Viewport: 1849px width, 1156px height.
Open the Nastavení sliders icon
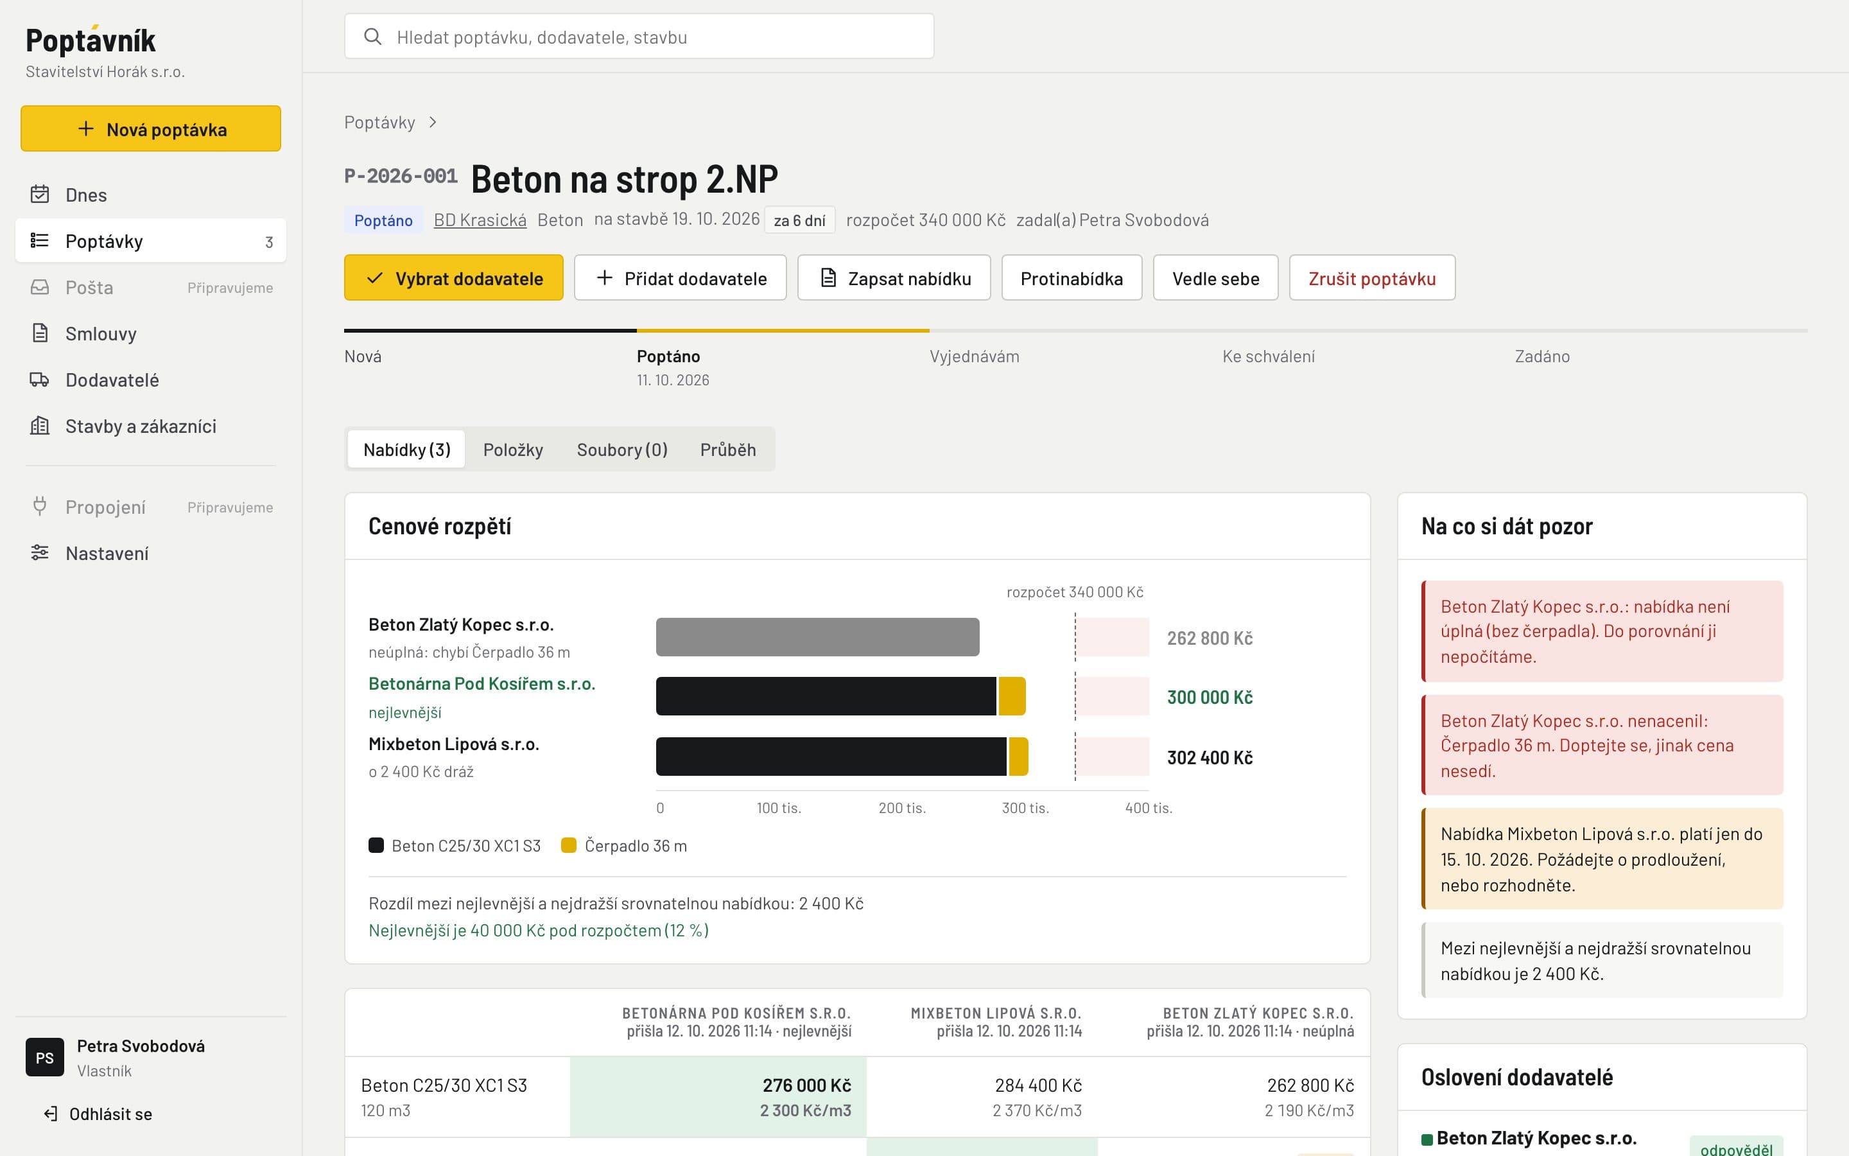pyautogui.click(x=40, y=553)
